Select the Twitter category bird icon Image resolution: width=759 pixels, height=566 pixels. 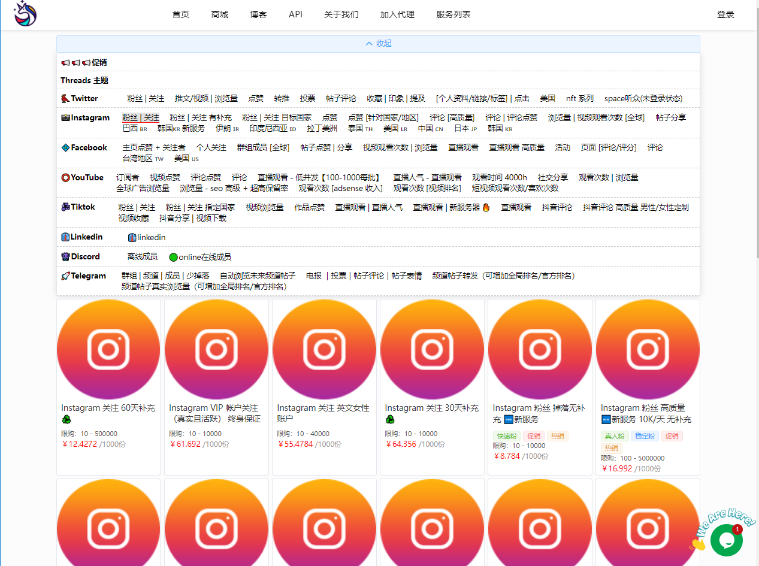click(65, 98)
